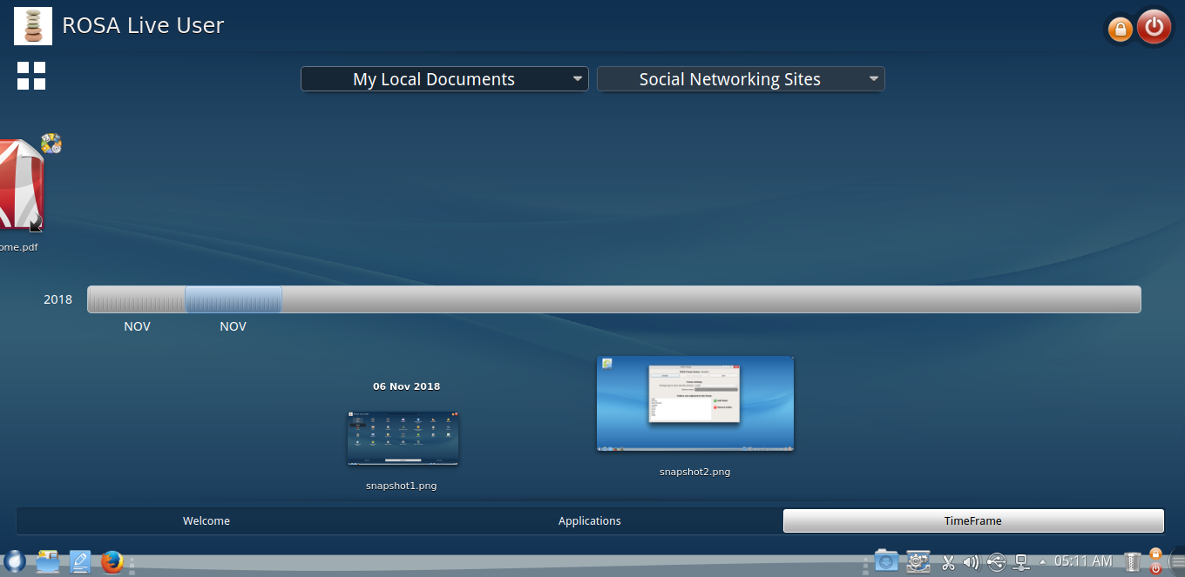Open the PDF document icon on the left
Viewport: 1185px width, 577px height.
pos(21,186)
